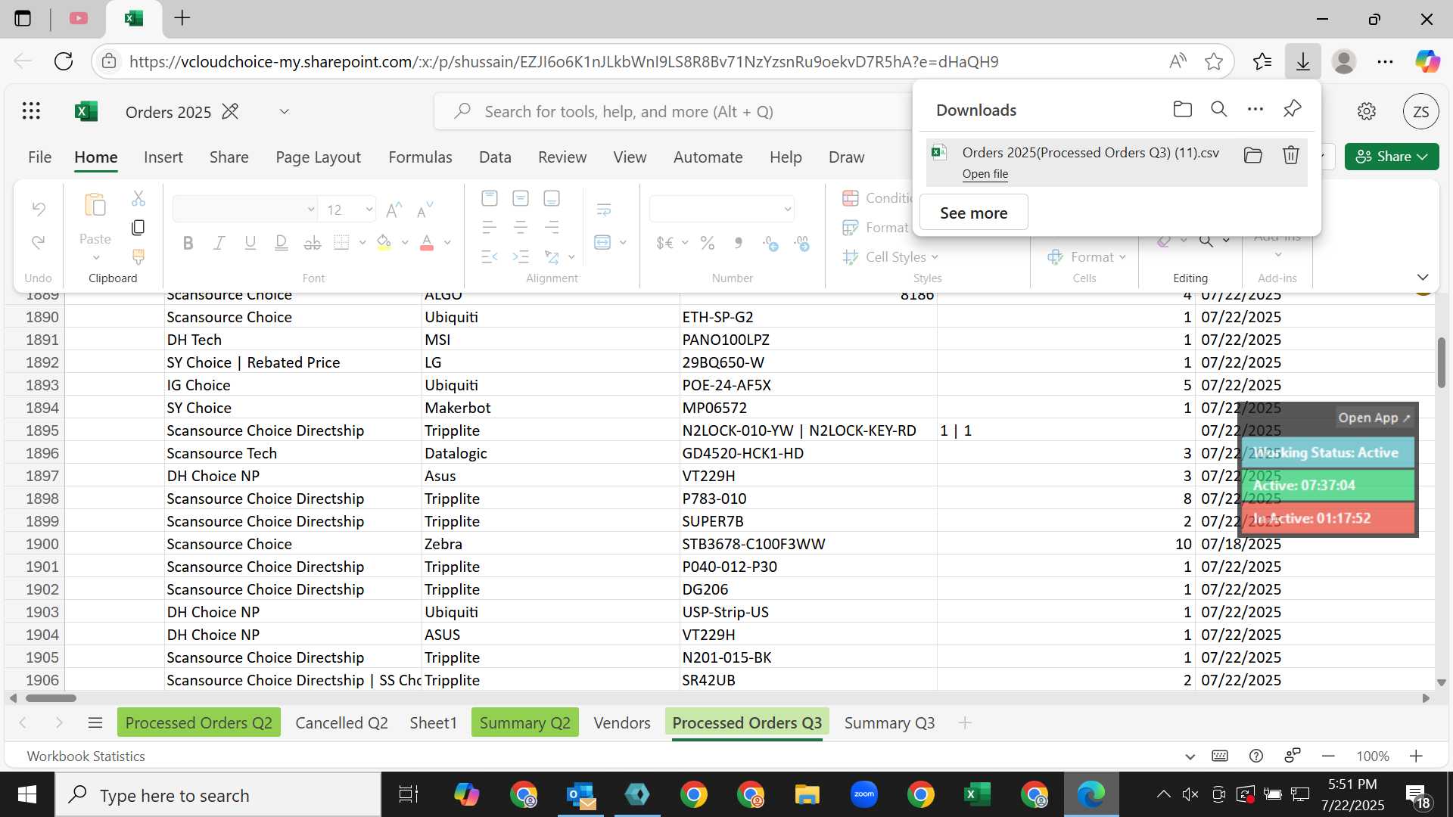Switch to the Data tab
Image resolution: width=1453 pixels, height=817 pixels.
pyautogui.click(x=495, y=157)
